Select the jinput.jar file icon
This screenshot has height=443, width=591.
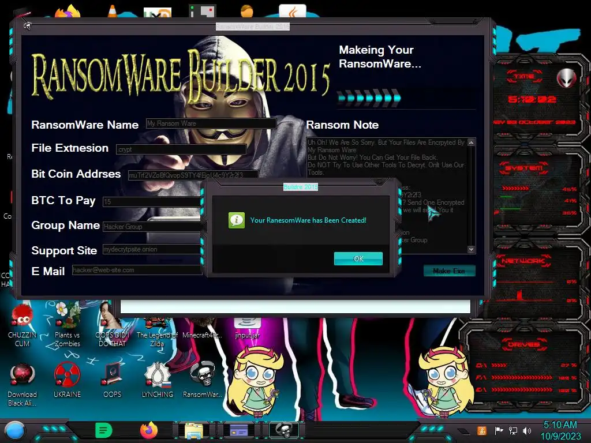click(247, 328)
